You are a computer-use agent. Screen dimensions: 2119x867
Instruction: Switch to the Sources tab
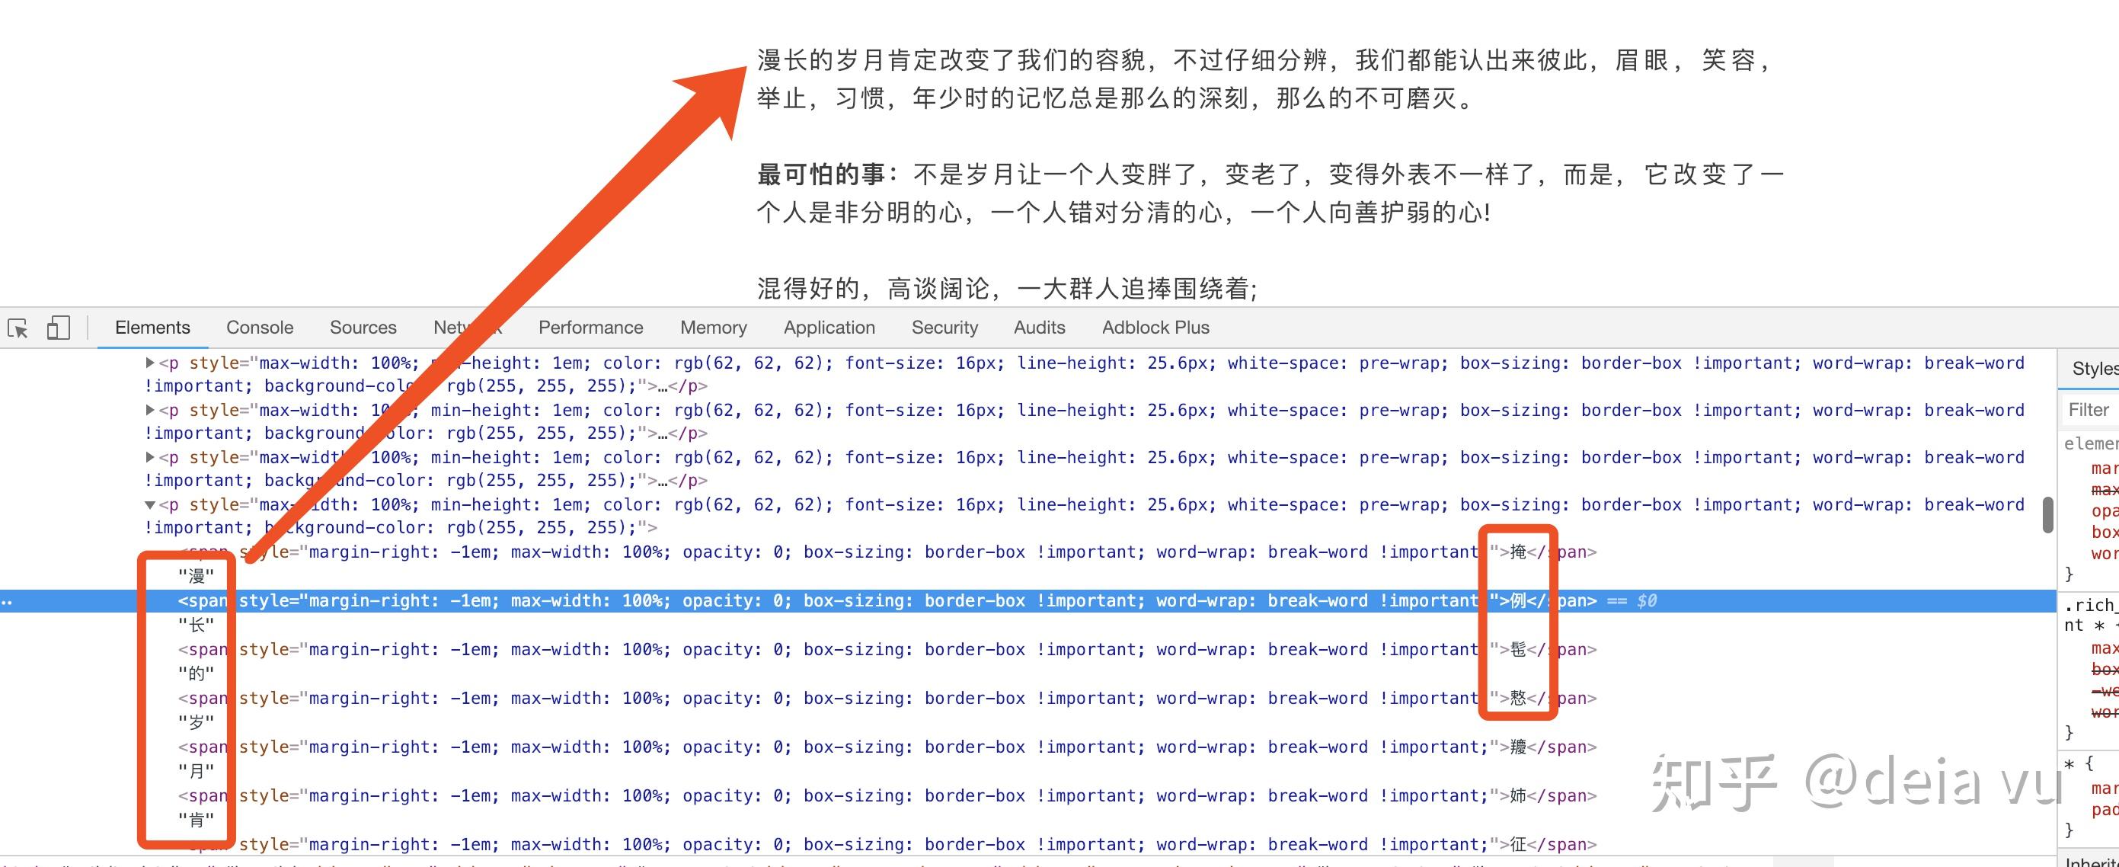coord(363,328)
